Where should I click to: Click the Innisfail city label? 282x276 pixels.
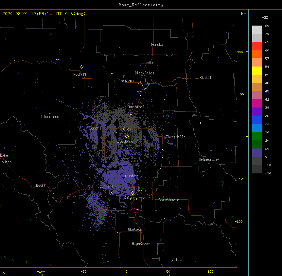[x=136, y=107]
